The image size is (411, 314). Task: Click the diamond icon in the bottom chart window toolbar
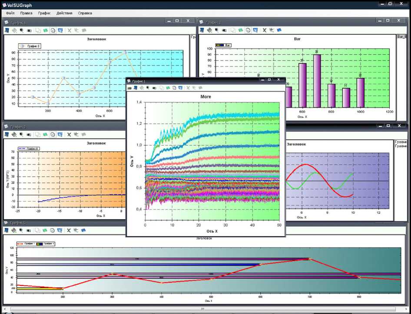click(x=14, y=231)
